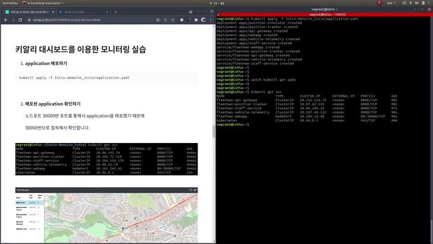The image size is (433, 244).
Task: Click the terminal vertical scrollbar
Action: click(x=432, y=231)
